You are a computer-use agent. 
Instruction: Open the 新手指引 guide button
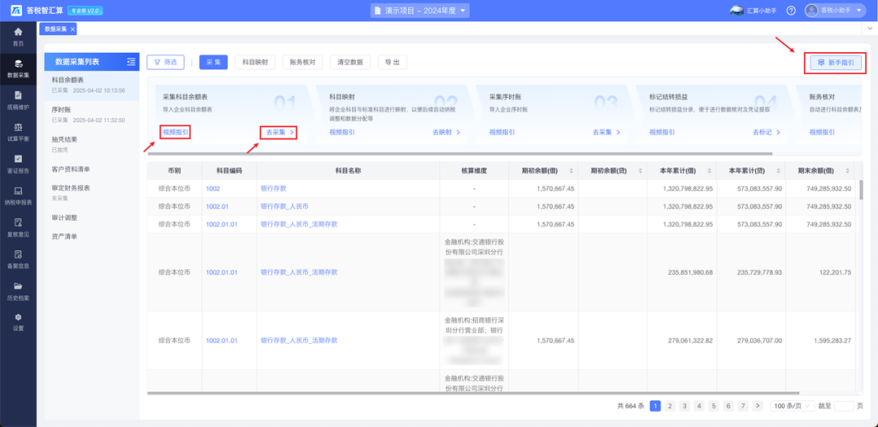(x=836, y=63)
